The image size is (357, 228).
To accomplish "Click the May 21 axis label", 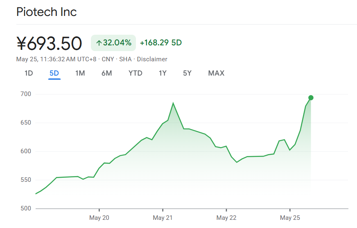I will (x=163, y=218).
